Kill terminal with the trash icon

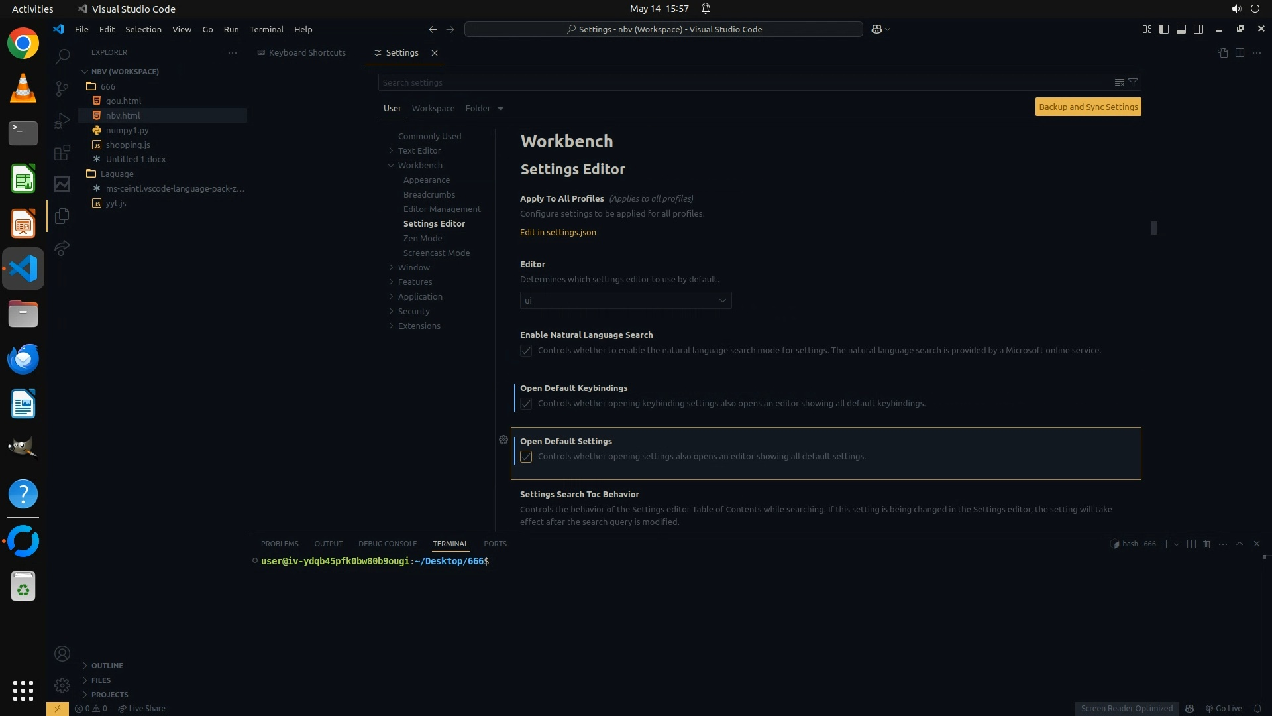pyautogui.click(x=1206, y=544)
